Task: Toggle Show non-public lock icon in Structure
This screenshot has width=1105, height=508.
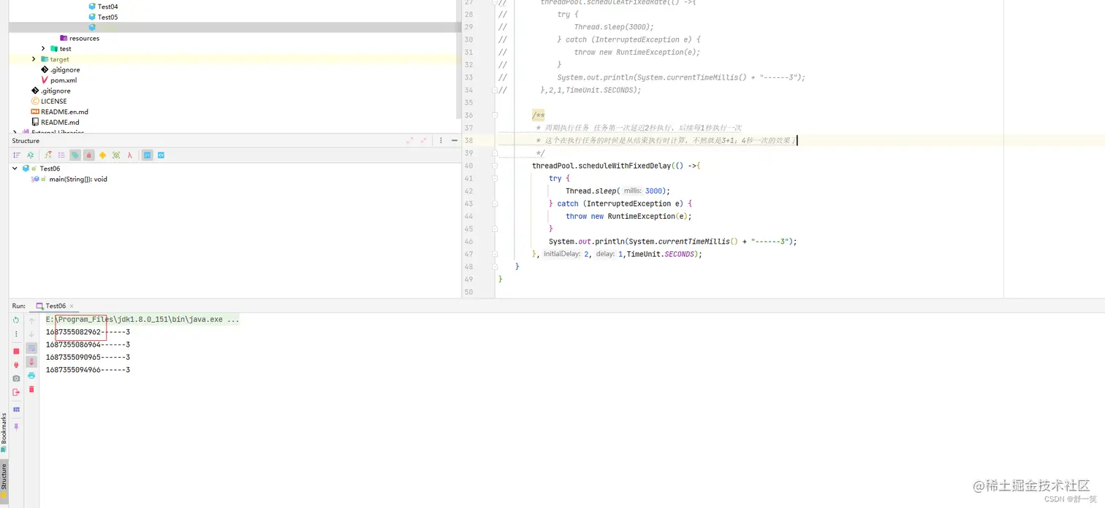Action: 88,155
